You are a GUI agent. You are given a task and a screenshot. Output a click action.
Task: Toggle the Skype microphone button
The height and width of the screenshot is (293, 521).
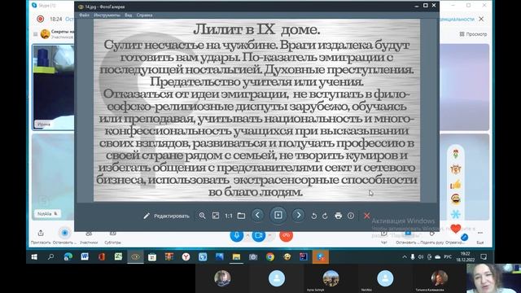[237, 236]
